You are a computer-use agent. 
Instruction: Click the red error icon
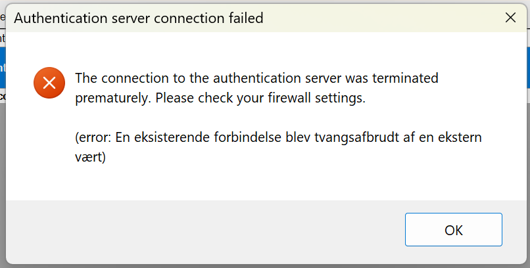tap(49, 83)
